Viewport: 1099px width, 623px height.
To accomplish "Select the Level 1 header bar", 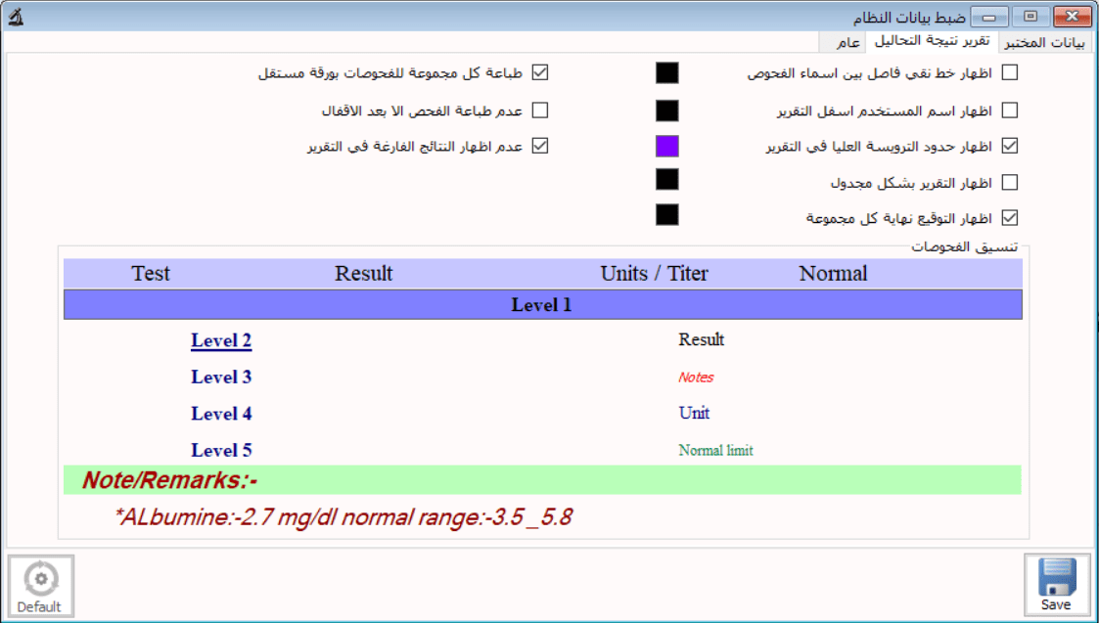I will tap(542, 305).
